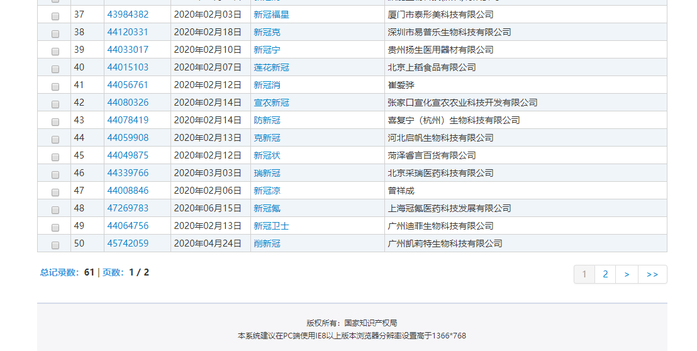Select applicant name 曾祥成
Viewport: 697px width, 351px height.
(401, 191)
